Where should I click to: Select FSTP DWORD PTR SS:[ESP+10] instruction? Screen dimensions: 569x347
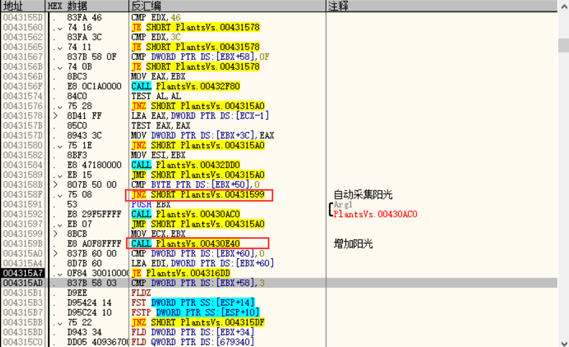[x=195, y=312]
